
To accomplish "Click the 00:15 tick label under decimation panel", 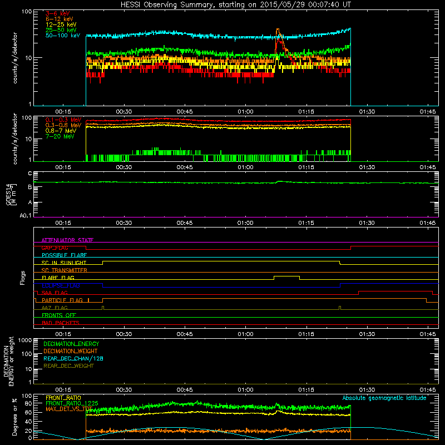I will 63,390.
